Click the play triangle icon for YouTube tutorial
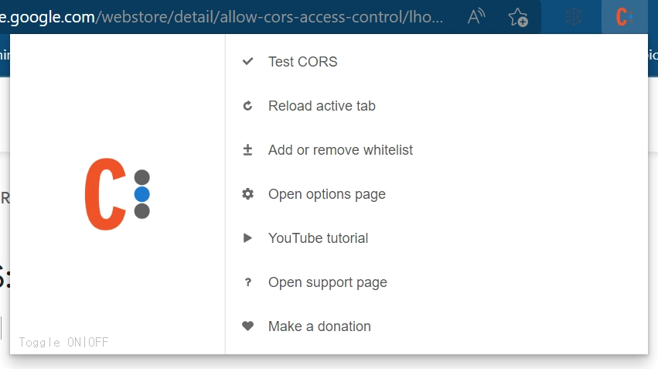This screenshot has width=658, height=369. pos(247,238)
